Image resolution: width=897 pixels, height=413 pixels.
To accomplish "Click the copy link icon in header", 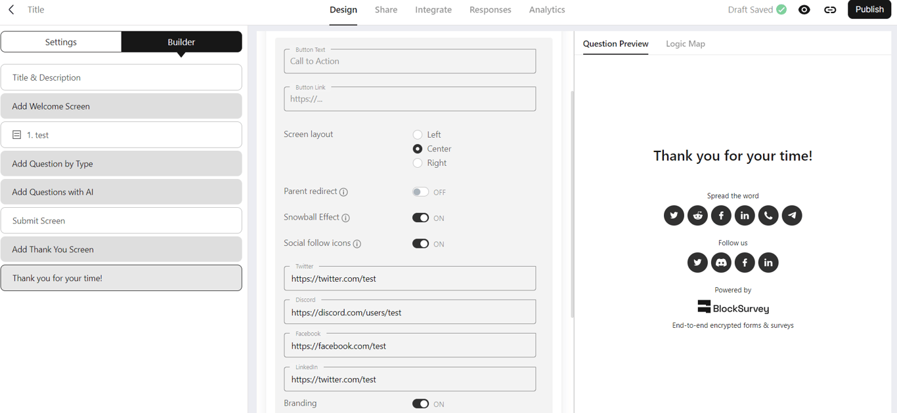I will tap(830, 10).
